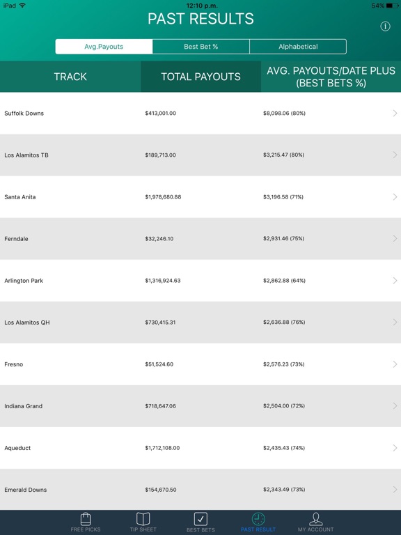Open the Aqueduct $1,712,108.00 payout row

point(200,448)
